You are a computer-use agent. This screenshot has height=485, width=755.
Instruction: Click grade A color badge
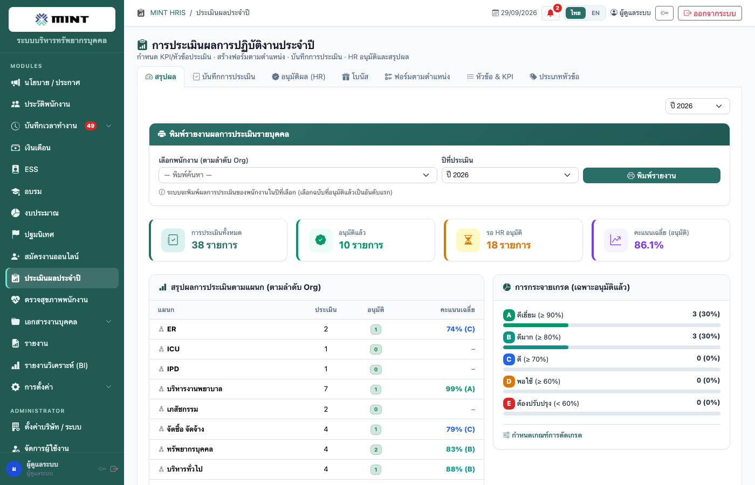click(509, 315)
